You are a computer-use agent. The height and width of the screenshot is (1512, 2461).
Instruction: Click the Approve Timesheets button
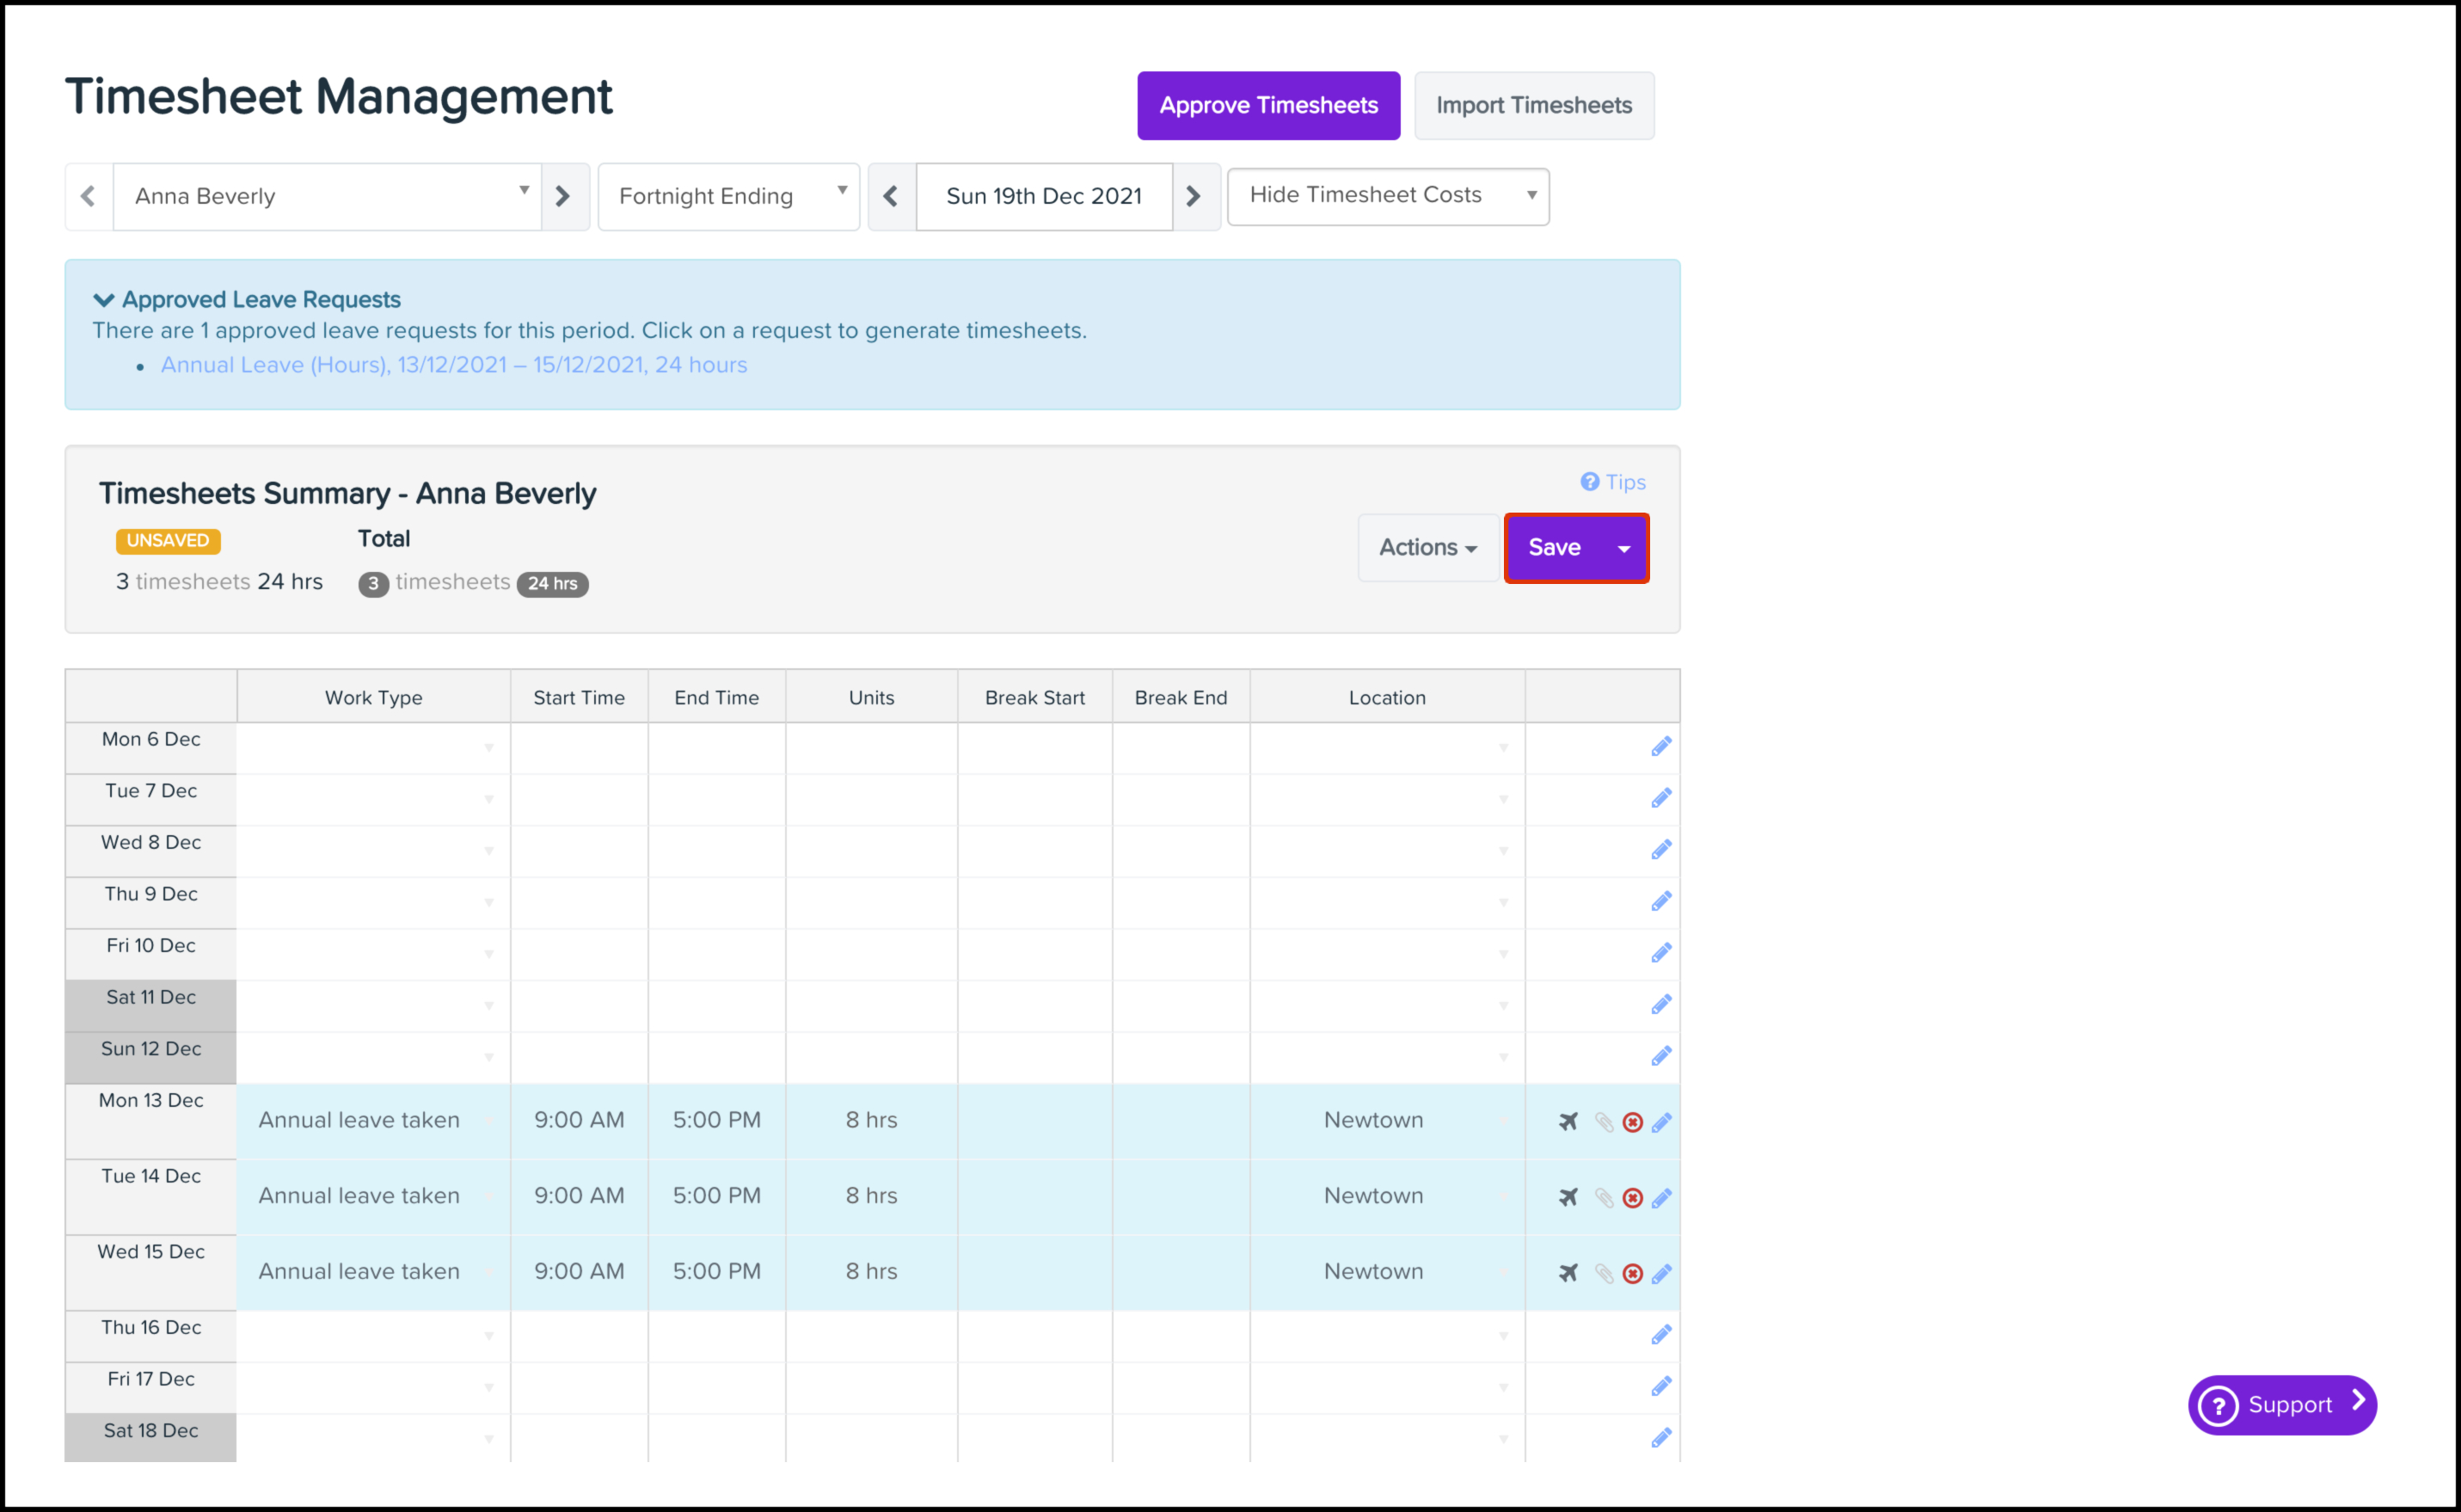1267,105
